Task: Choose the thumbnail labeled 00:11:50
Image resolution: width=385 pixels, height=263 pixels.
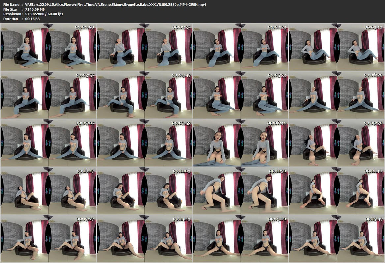Action: tap(241, 191)
